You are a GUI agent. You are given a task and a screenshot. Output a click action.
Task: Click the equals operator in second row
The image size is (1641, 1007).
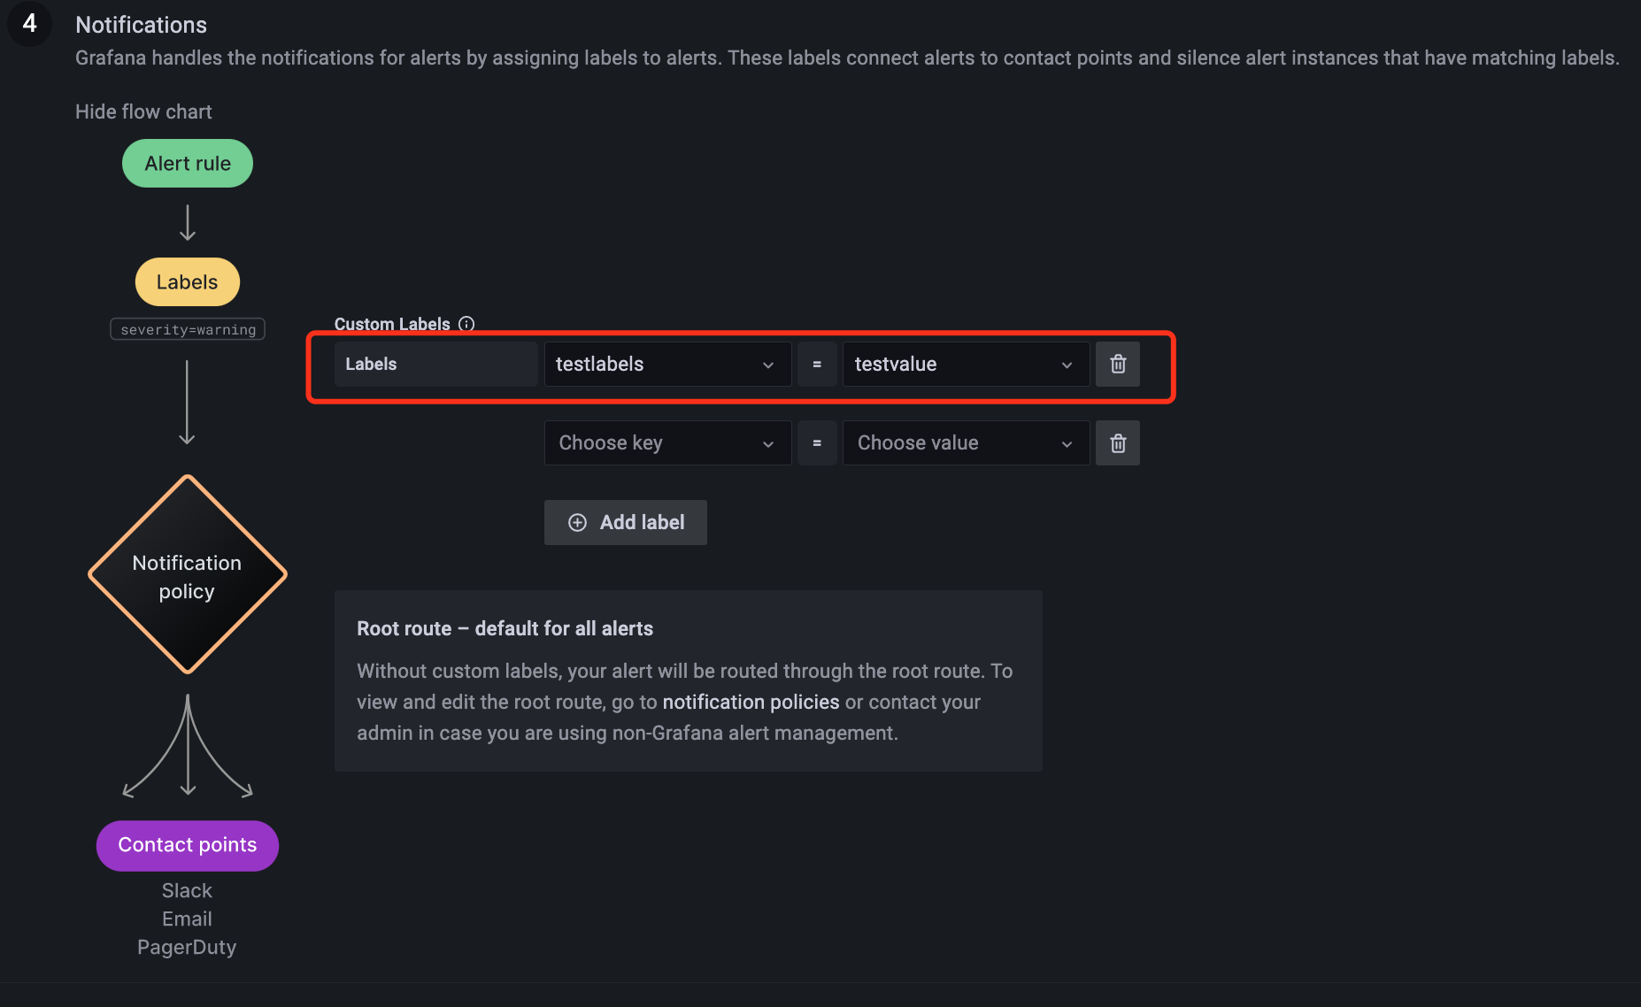[x=816, y=443]
